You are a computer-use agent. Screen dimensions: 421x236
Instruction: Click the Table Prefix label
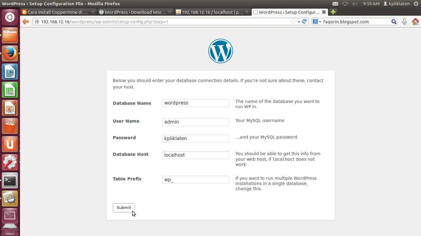127,179
